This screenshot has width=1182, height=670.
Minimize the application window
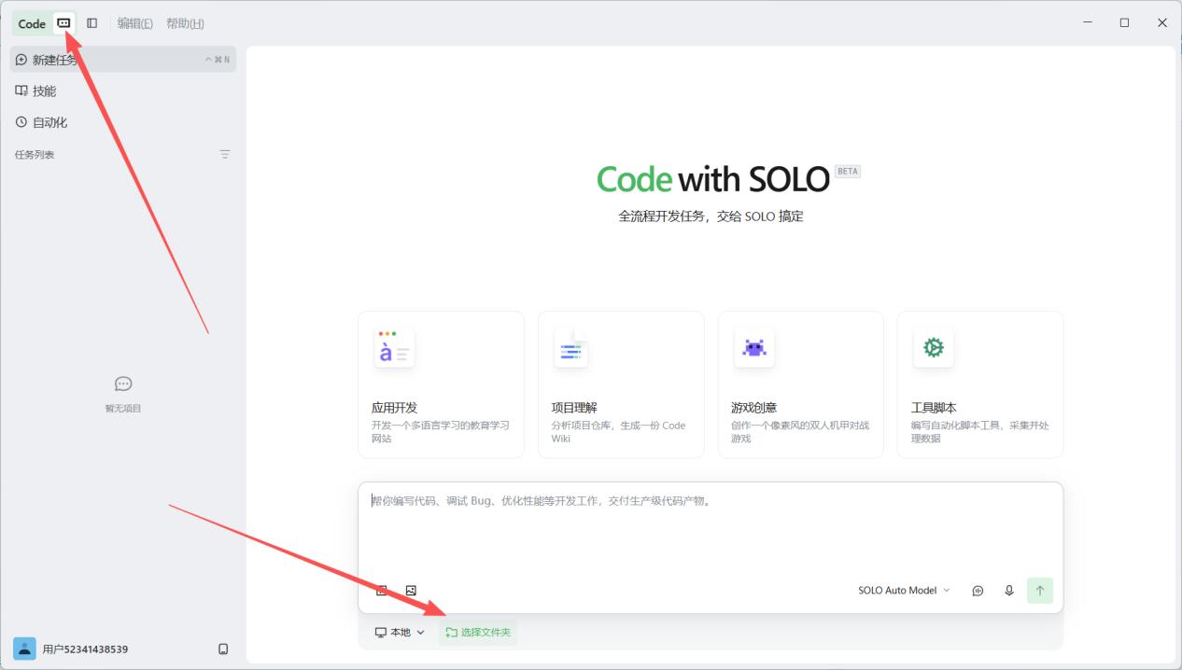coord(1088,23)
